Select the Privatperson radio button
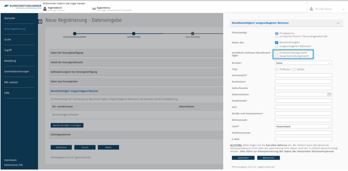The height and width of the screenshot is (171, 348). click(x=277, y=33)
